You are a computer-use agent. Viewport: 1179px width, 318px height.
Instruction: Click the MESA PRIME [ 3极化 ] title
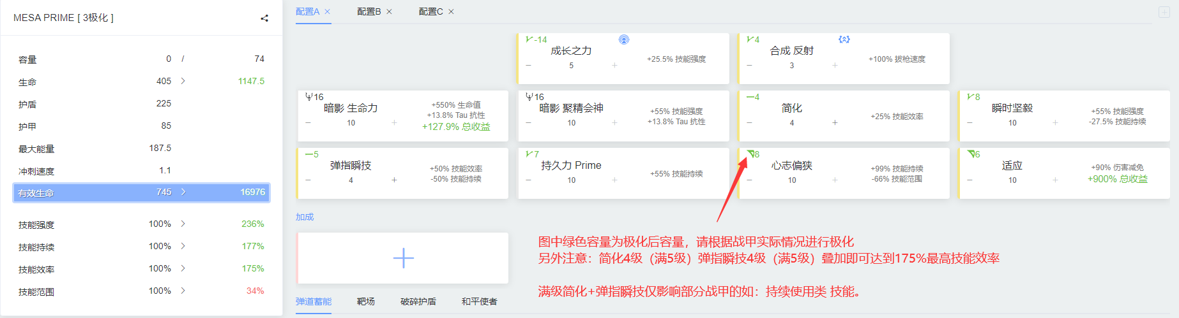(x=63, y=18)
